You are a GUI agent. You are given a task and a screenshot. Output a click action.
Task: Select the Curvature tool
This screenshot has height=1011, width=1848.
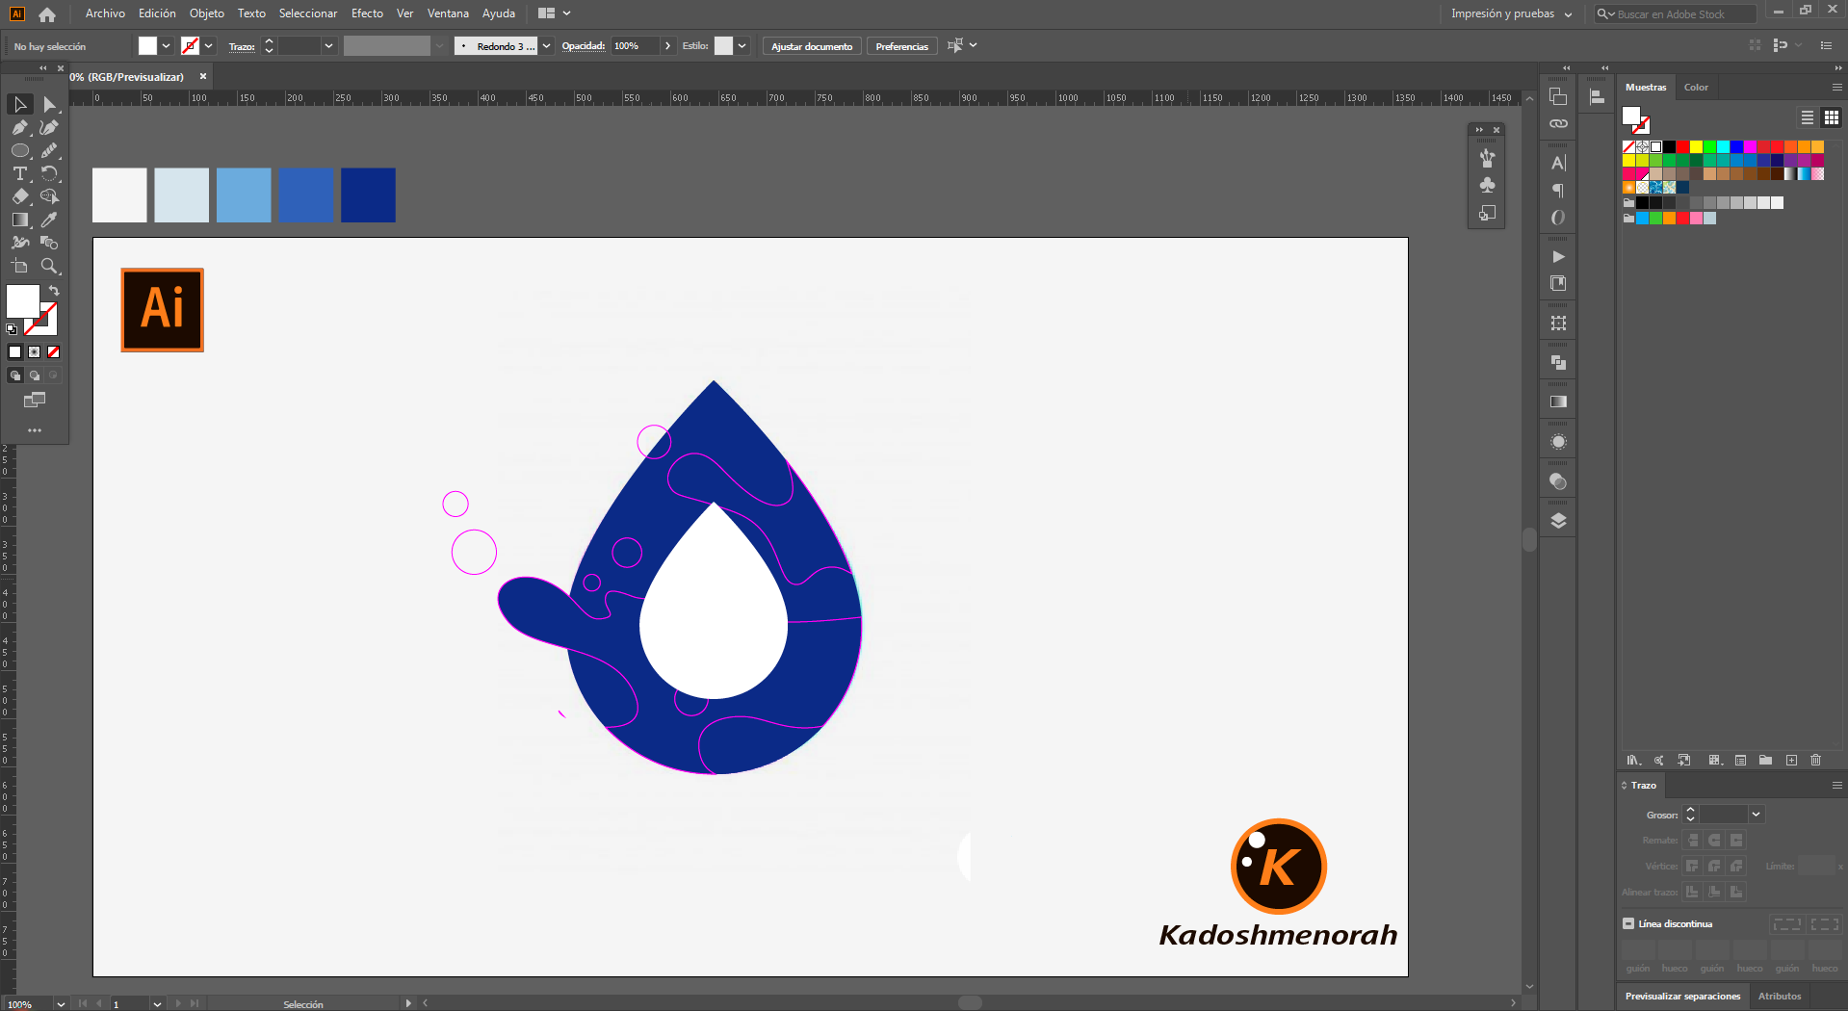click(49, 127)
